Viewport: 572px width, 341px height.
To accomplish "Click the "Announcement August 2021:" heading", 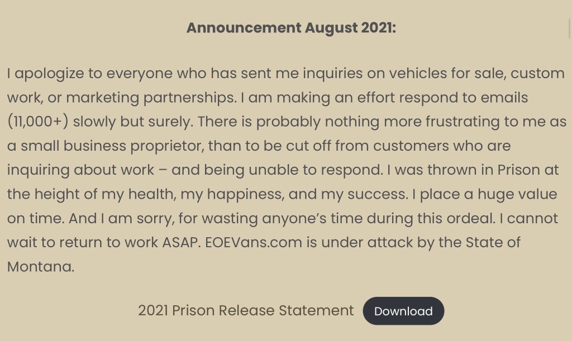I will tap(291, 28).
